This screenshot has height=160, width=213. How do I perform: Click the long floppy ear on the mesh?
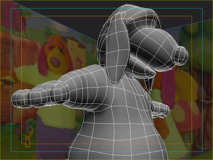click(x=117, y=49)
